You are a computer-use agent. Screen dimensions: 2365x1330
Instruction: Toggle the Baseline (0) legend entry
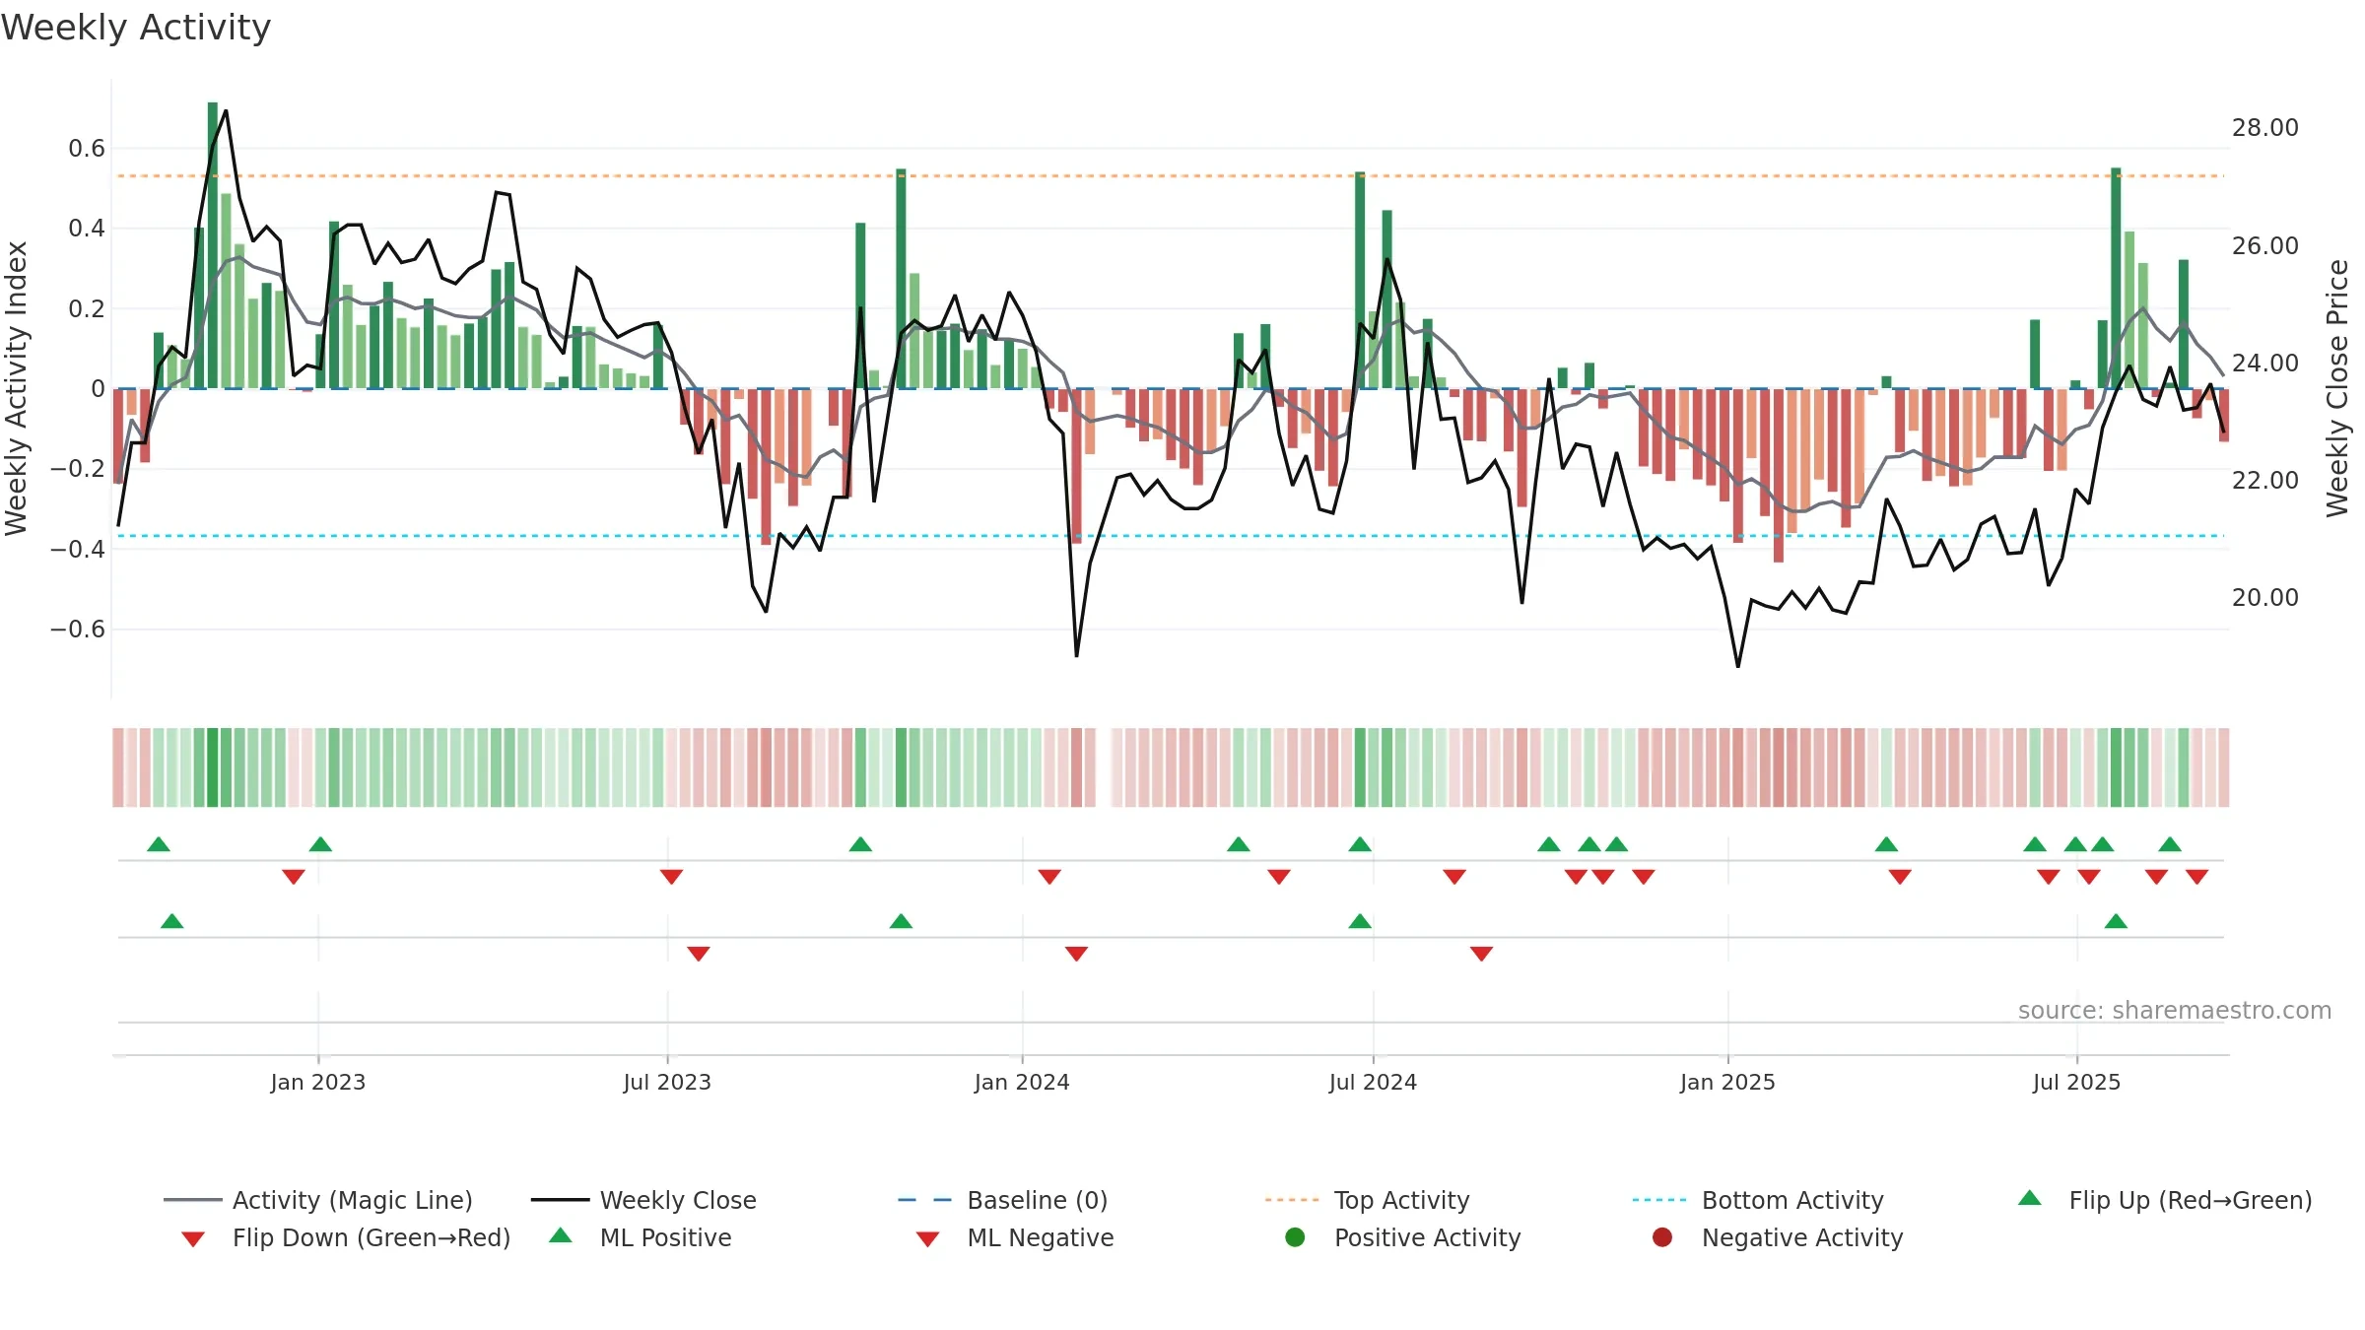click(1003, 1200)
